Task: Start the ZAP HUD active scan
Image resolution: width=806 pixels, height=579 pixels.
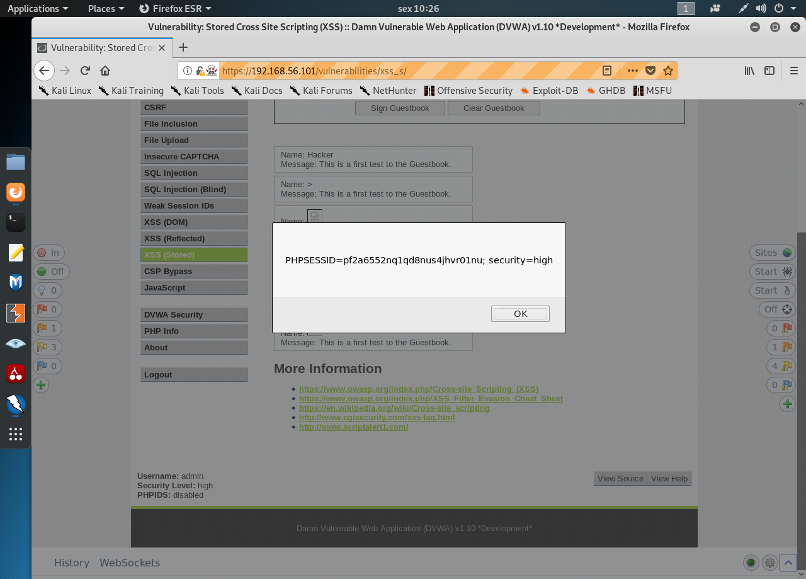Action: click(x=773, y=290)
